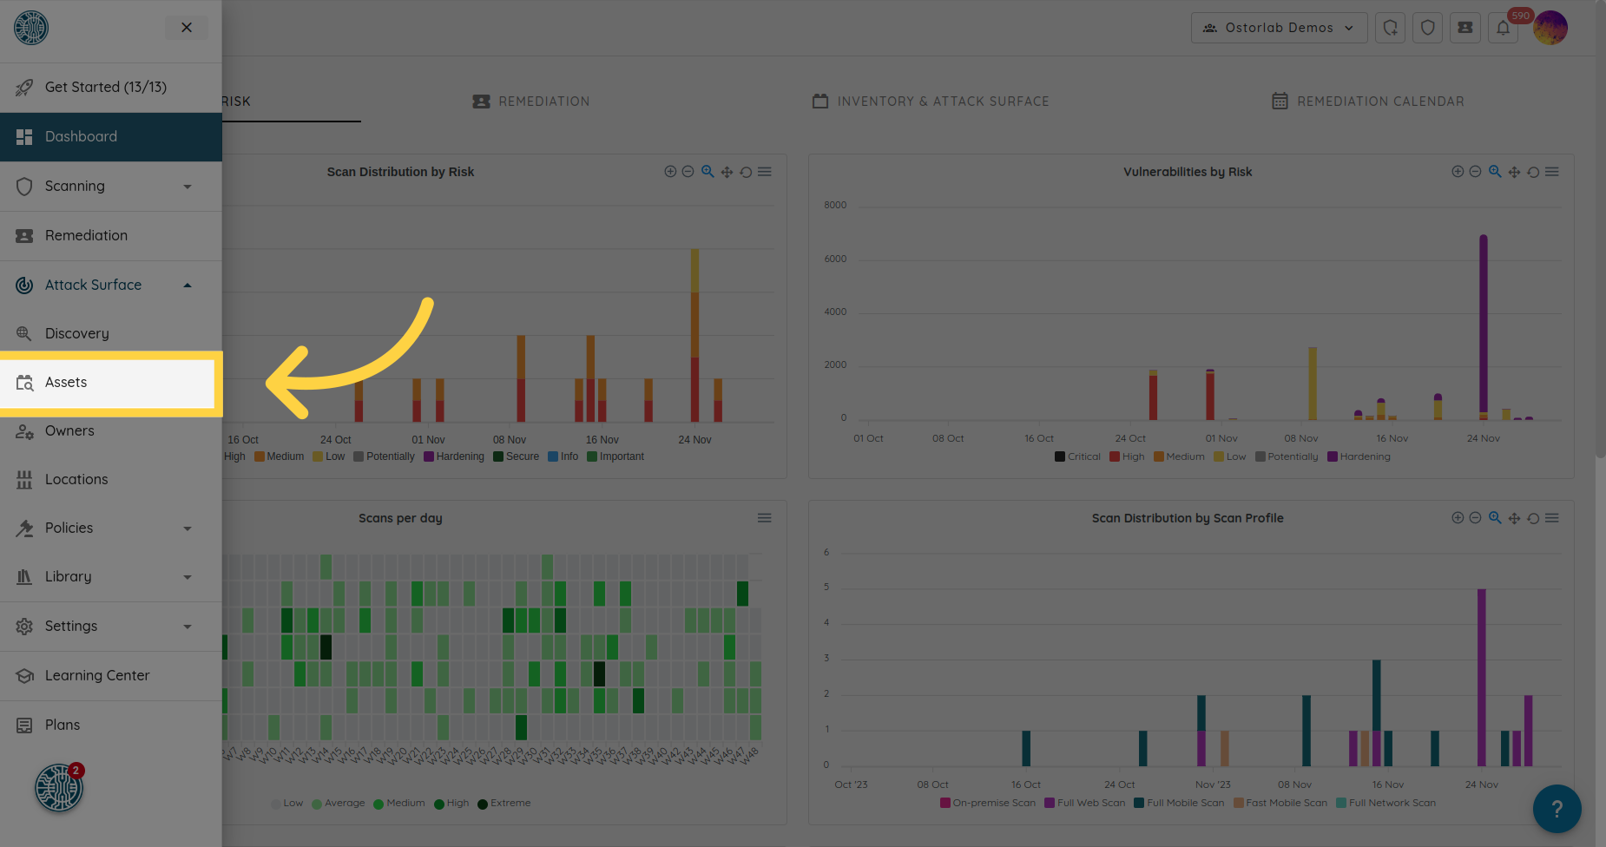The width and height of the screenshot is (1606, 847).
Task: Select pan tool on Scan Distribution by Scan Profile
Action: click(x=1514, y=518)
